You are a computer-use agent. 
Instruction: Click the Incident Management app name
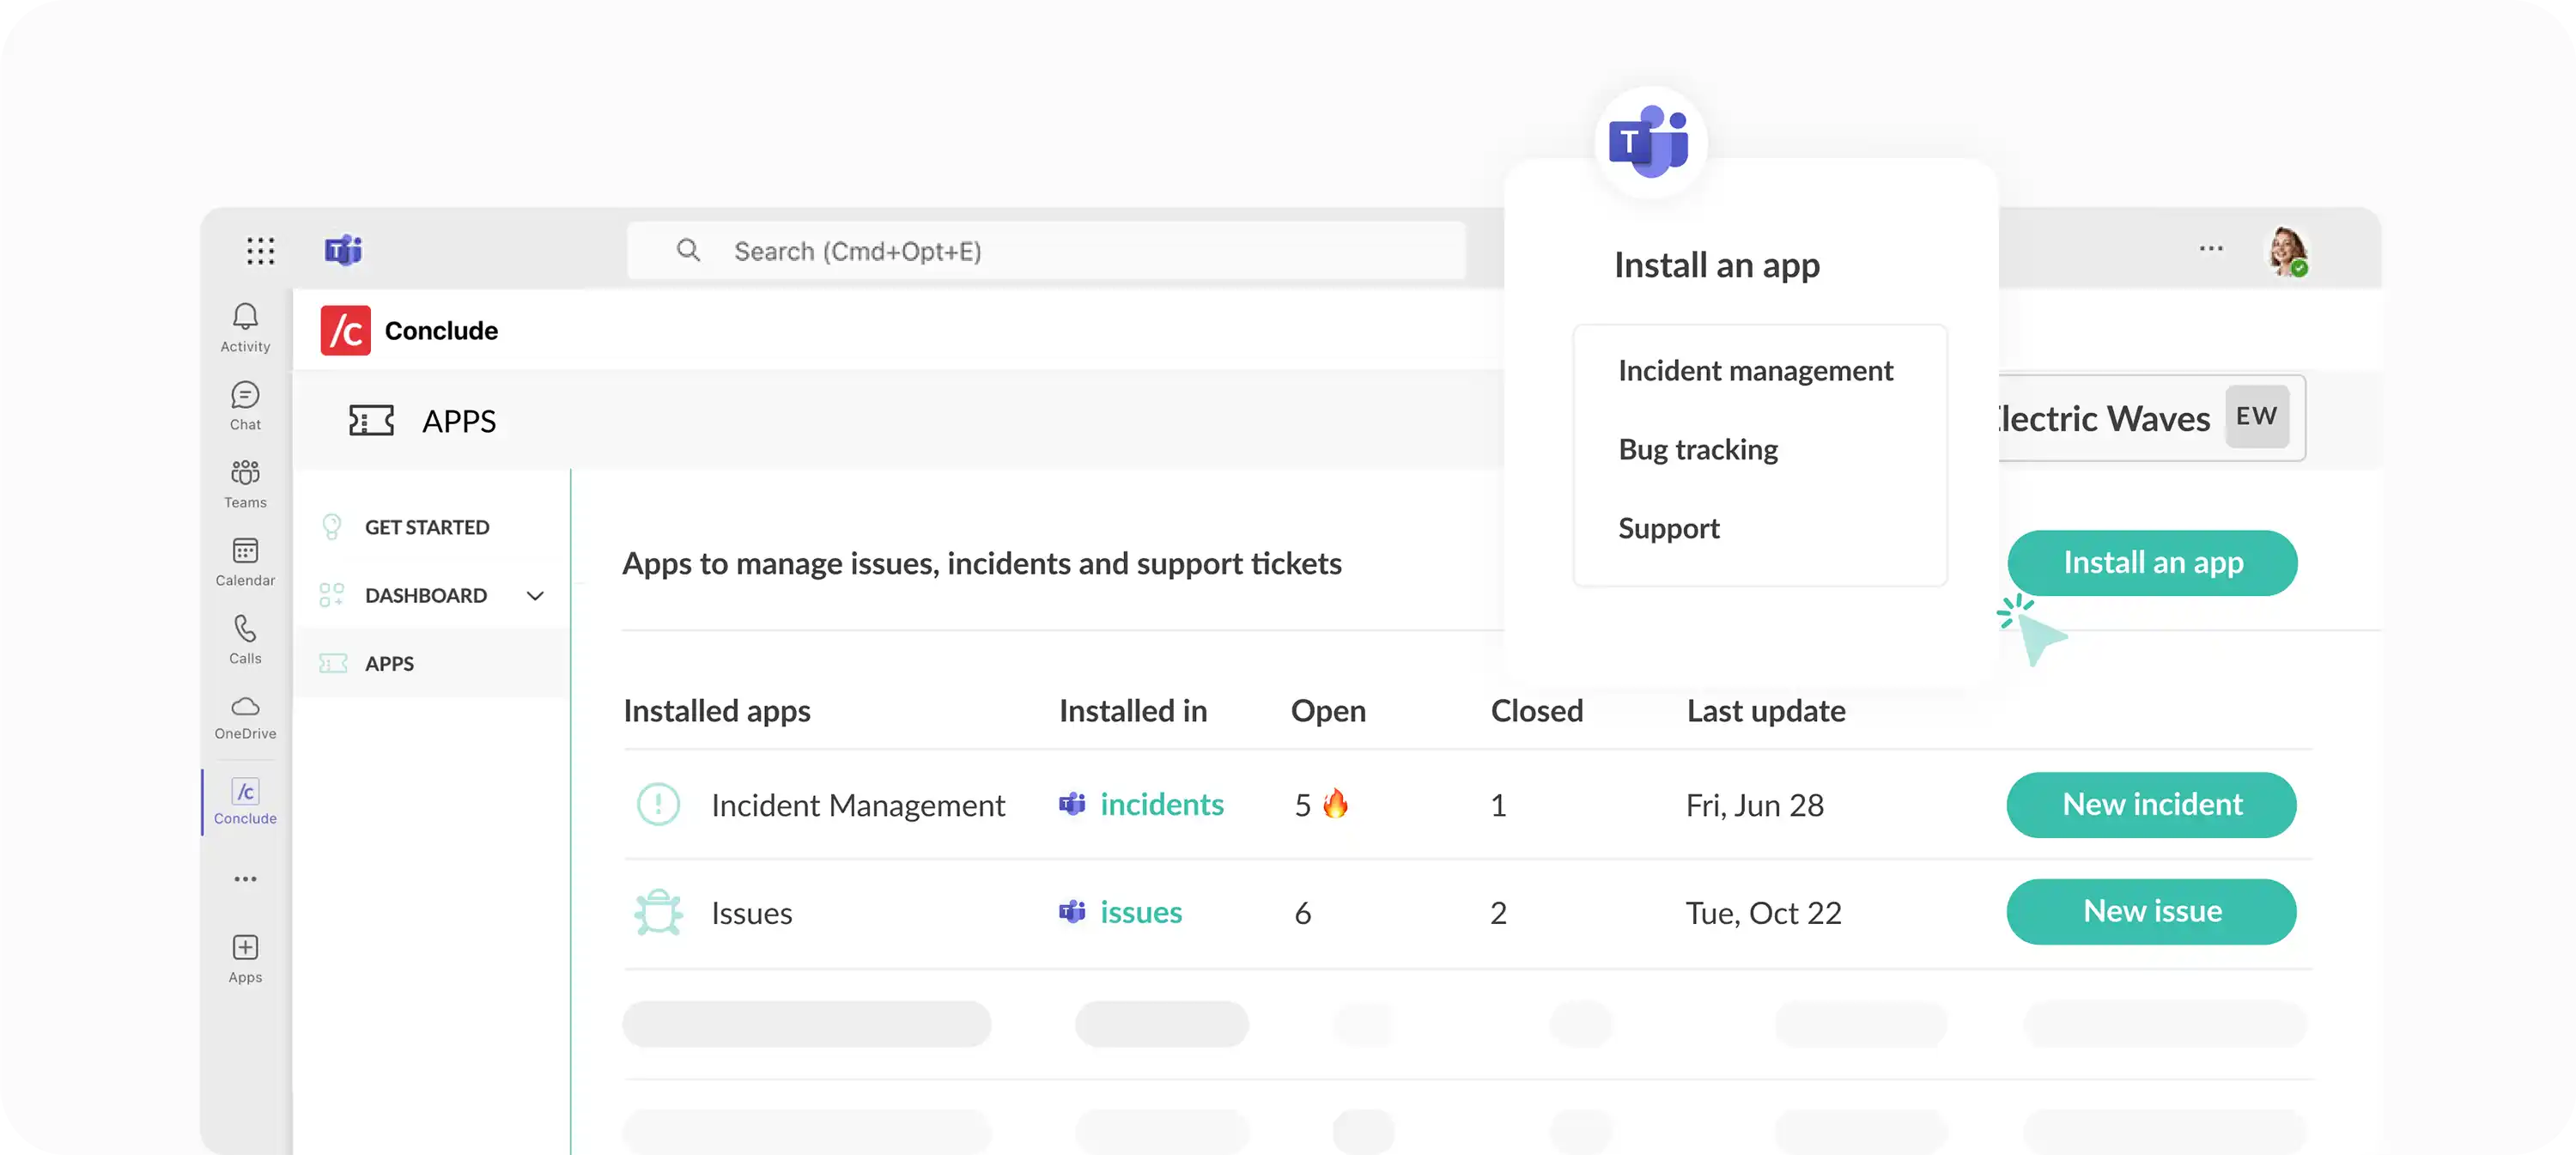(x=858, y=805)
